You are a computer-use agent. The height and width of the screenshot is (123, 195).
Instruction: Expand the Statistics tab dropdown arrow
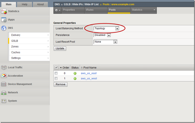click(x=154, y=10)
